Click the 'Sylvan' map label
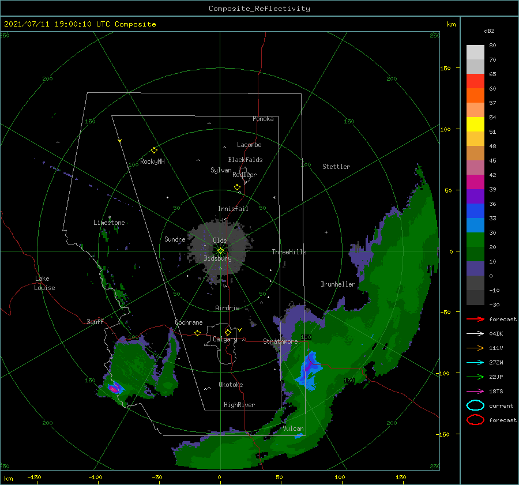The width and height of the screenshot is (519, 485). click(221, 170)
